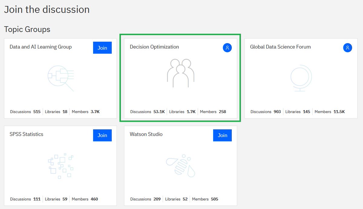Click Members 460 count

(85, 199)
